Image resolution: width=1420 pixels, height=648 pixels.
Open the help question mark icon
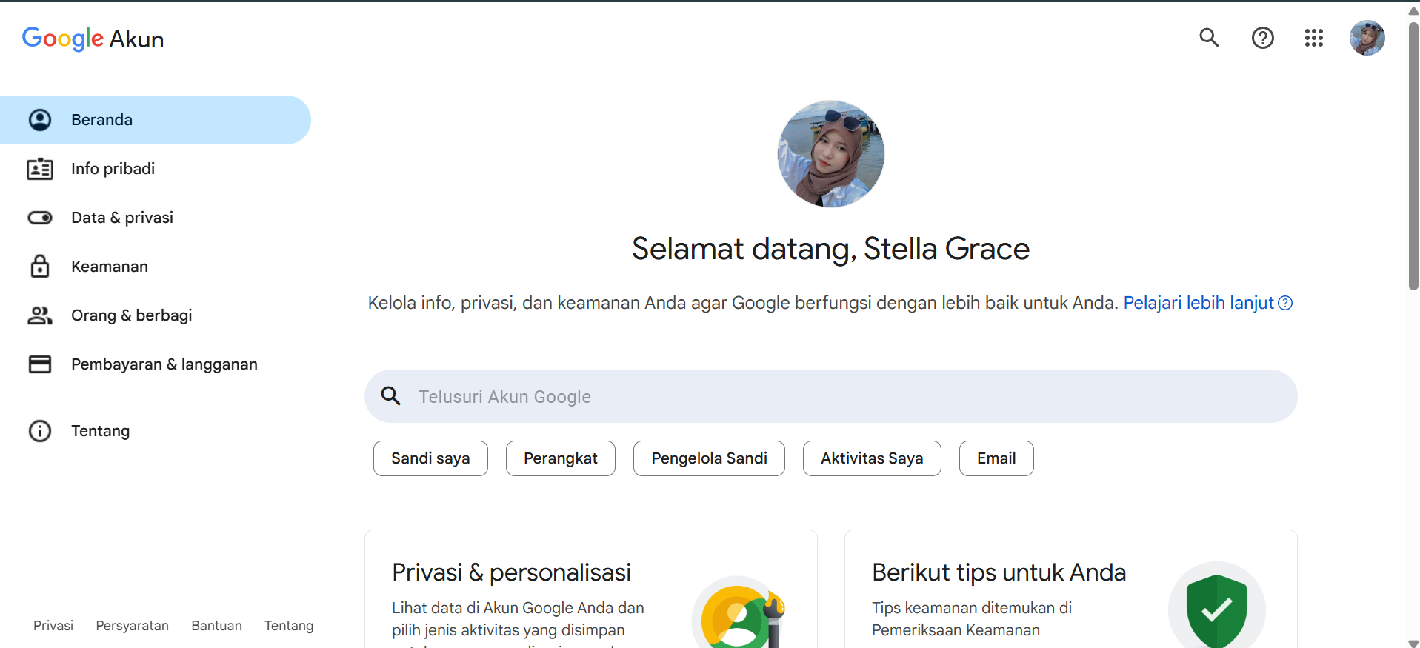(1262, 38)
